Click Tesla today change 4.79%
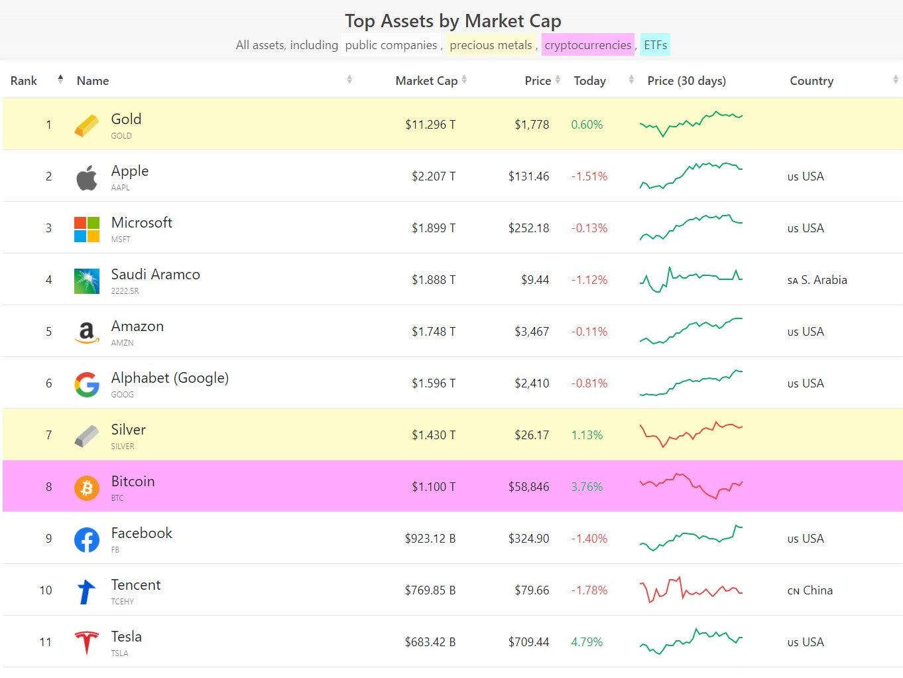The width and height of the screenshot is (903, 678). pos(587,642)
